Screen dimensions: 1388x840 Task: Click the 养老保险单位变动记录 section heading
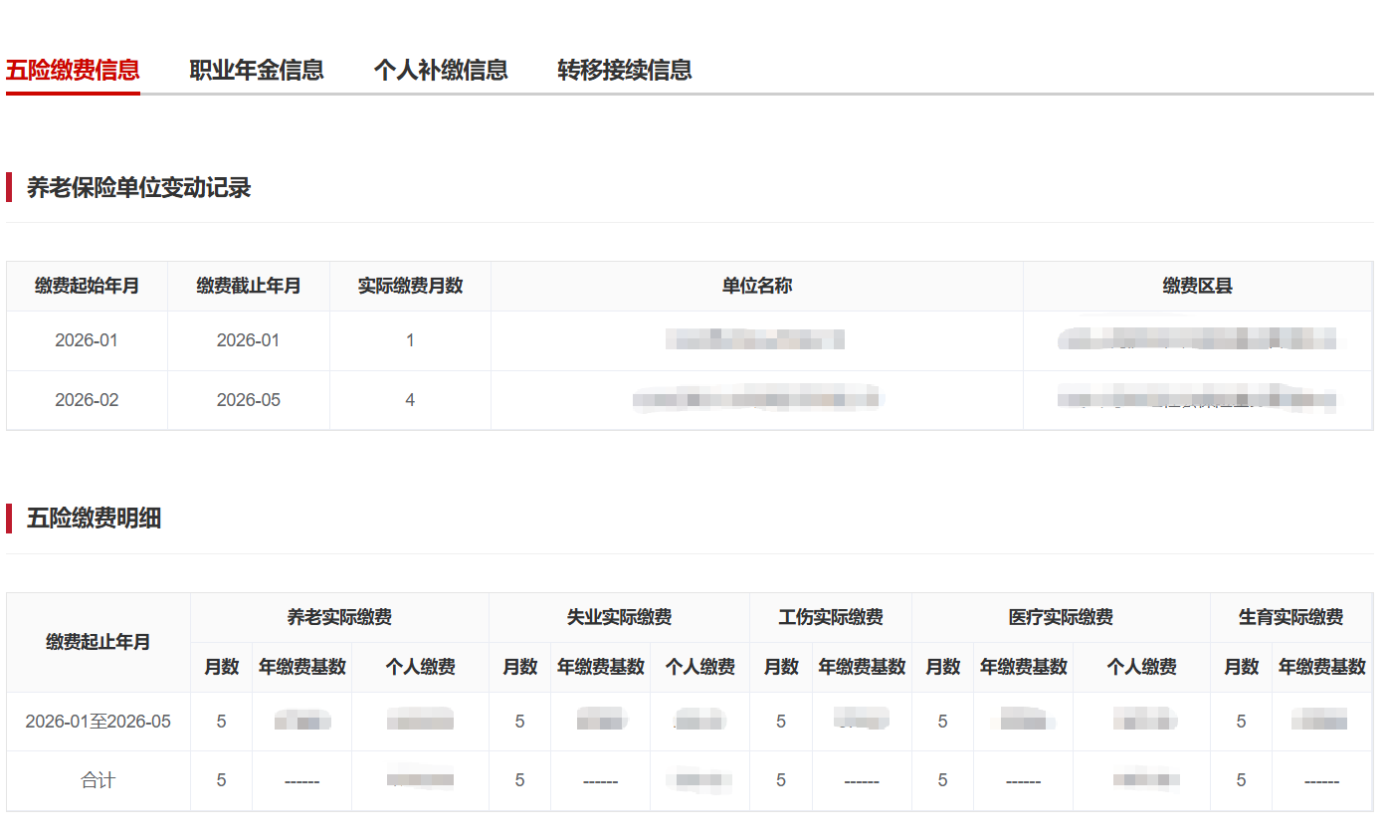click(138, 187)
